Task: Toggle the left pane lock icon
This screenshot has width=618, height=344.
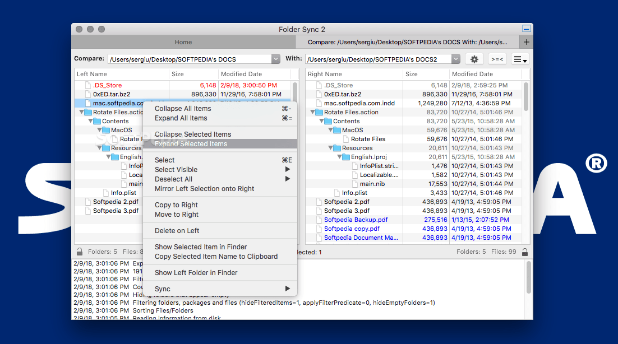Action: 79,252
